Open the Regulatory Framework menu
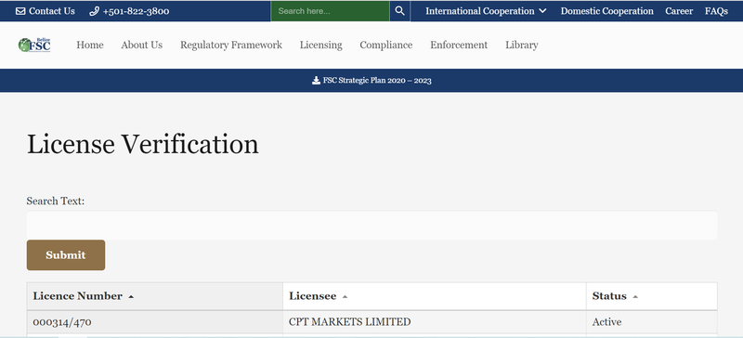This screenshot has height=338, width=743. pyautogui.click(x=231, y=45)
